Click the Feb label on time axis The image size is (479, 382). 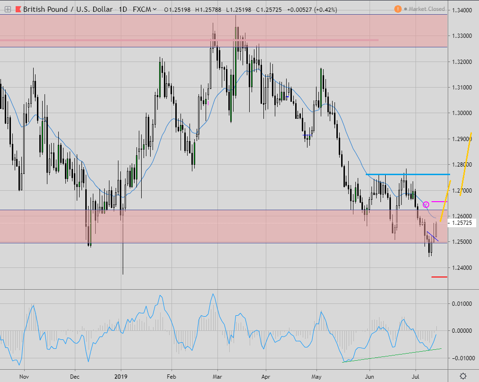tap(172, 377)
